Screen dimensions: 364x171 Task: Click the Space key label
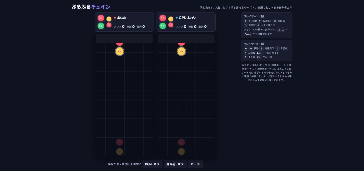pyautogui.click(x=248, y=34)
